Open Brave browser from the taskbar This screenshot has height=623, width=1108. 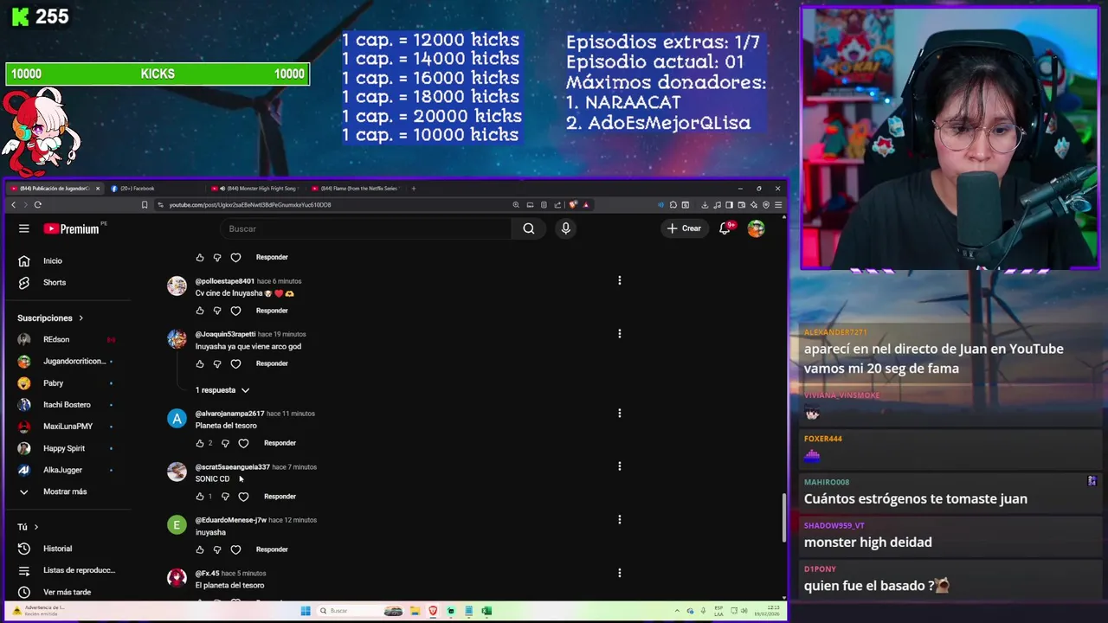coord(433,611)
